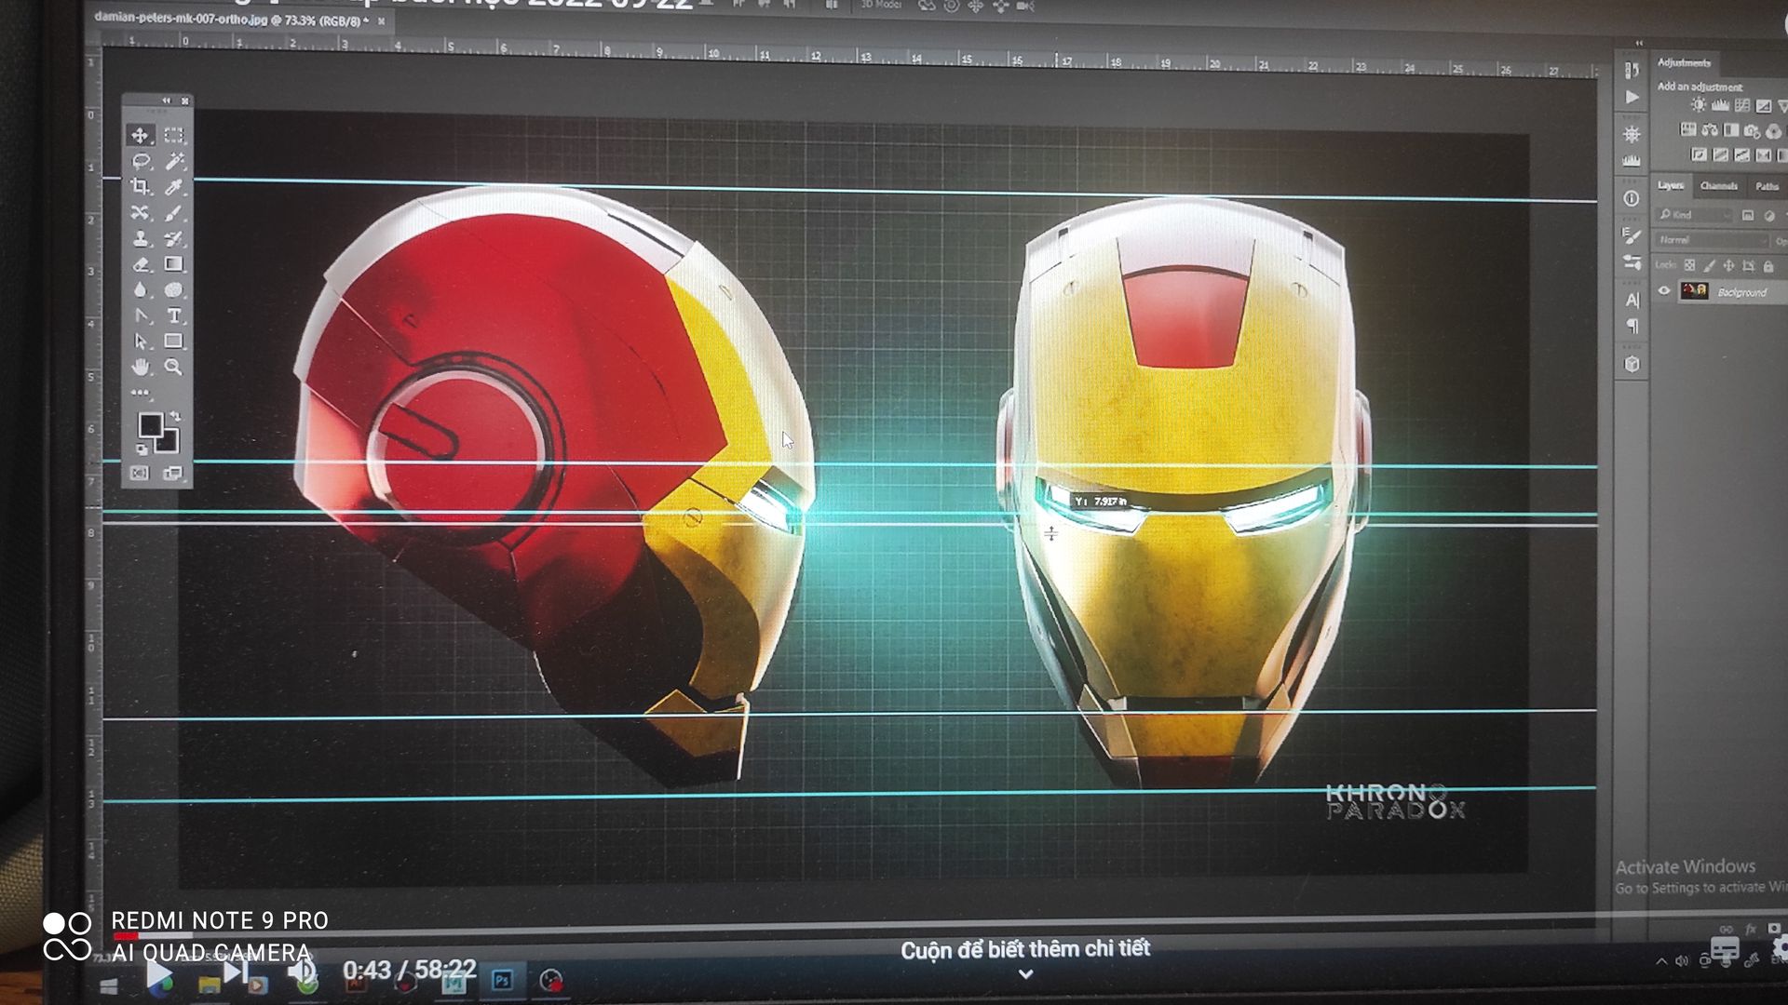Viewport: 1788px width, 1005px height.
Task: Select the Crop tool
Action: point(140,187)
